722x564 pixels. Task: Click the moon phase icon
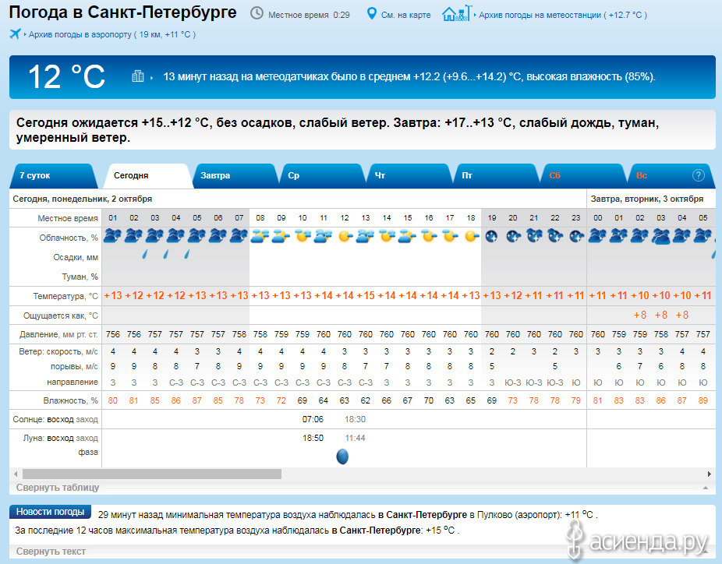(342, 456)
